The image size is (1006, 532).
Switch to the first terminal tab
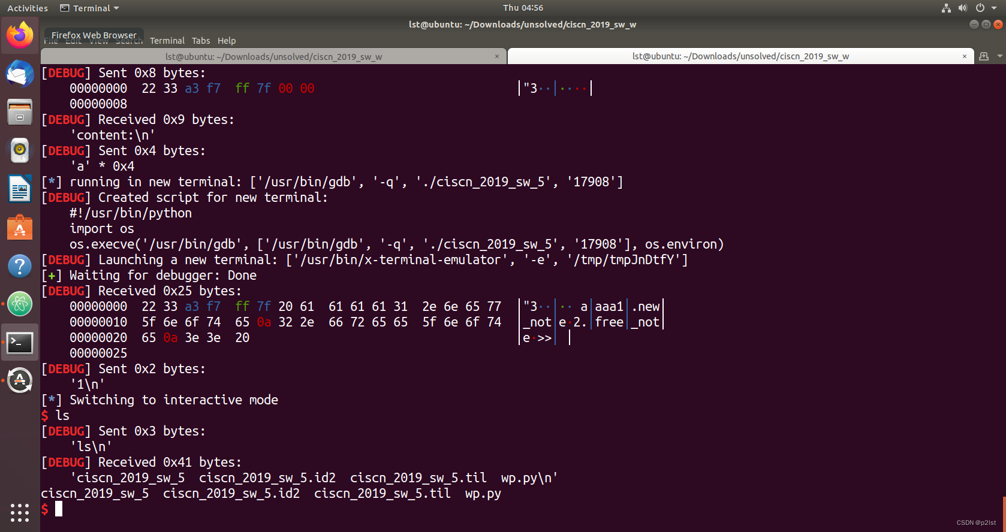273,56
